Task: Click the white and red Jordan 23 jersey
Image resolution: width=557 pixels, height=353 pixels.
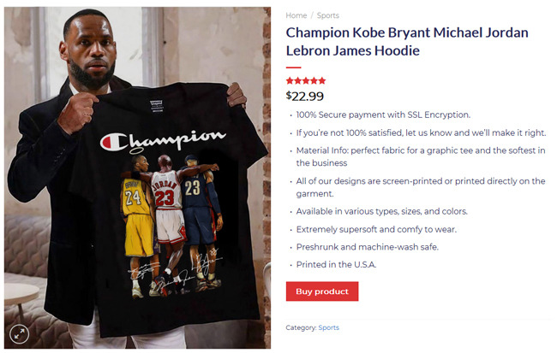Action: coord(166,191)
